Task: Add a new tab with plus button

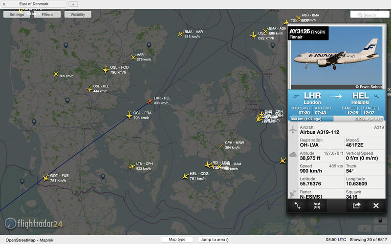Action: pyautogui.click(x=73, y=4)
